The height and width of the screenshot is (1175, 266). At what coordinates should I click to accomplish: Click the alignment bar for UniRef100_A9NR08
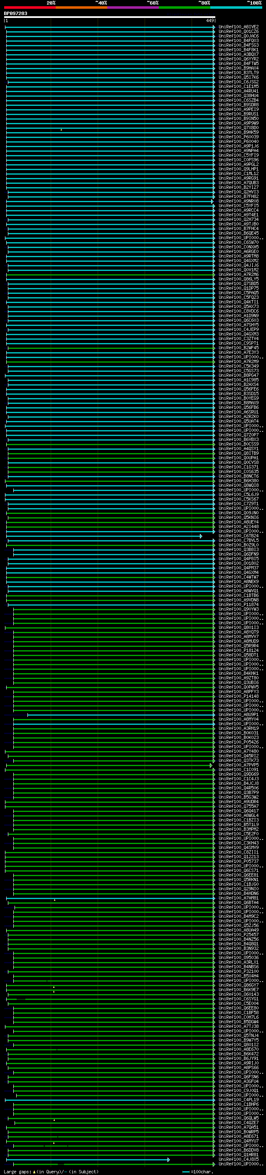(x=110, y=201)
